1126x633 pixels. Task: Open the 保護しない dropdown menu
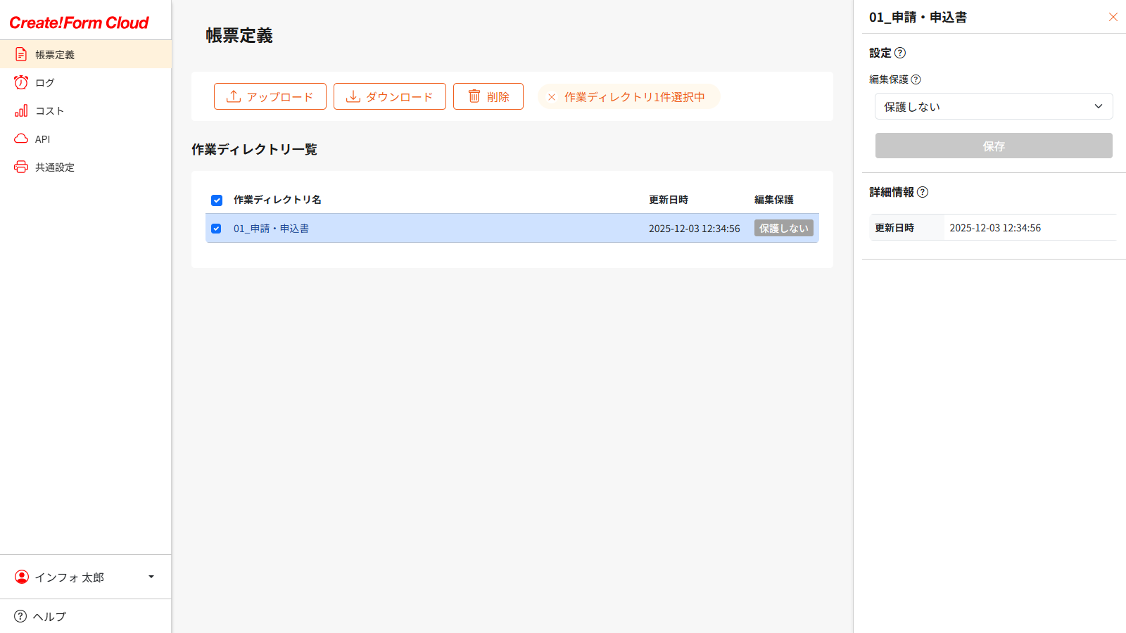coord(993,106)
